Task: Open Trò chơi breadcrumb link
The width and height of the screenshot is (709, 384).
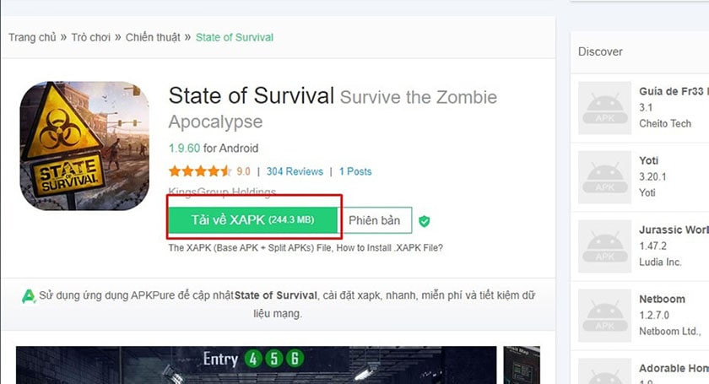Action: click(x=93, y=37)
